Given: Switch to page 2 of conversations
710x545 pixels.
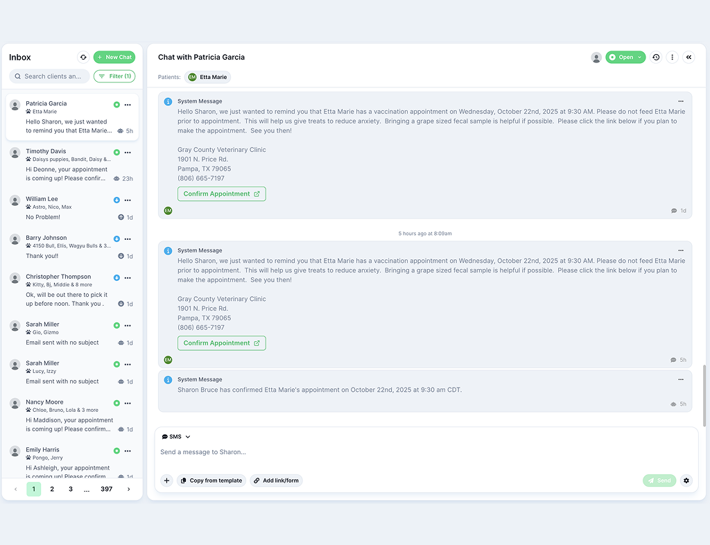Looking at the screenshot, I should pyautogui.click(x=51, y=489).
